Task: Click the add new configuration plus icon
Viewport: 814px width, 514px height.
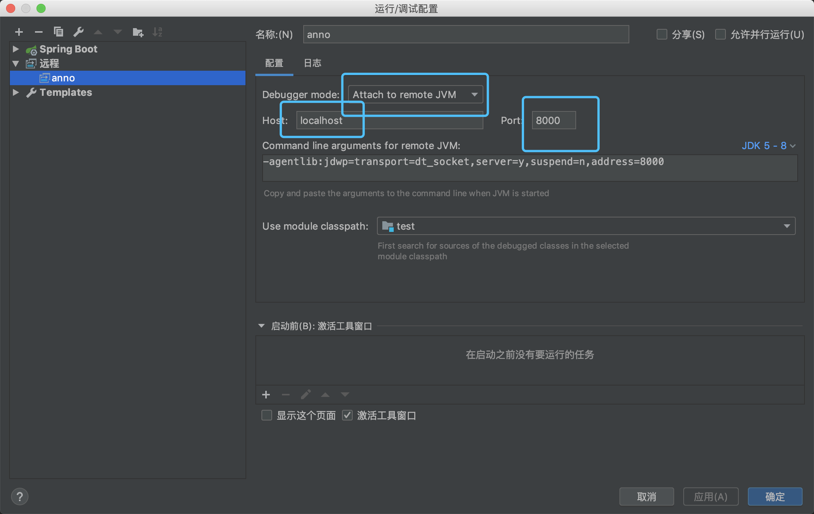Action: (19, 32)
